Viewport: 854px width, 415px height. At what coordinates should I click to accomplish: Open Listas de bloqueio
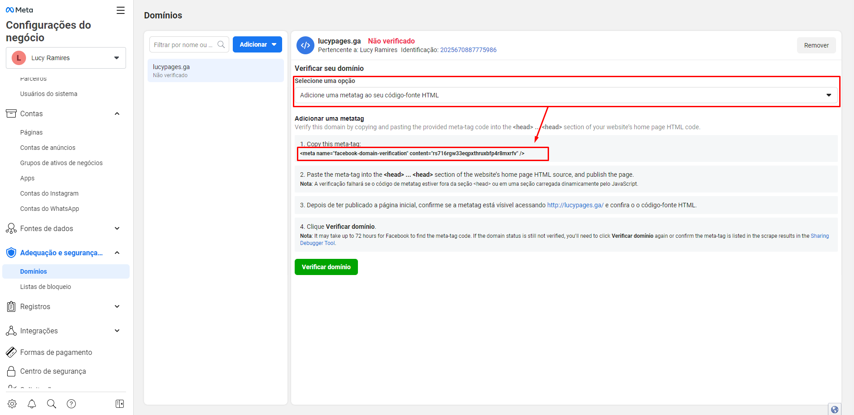[x=45, y=287]
